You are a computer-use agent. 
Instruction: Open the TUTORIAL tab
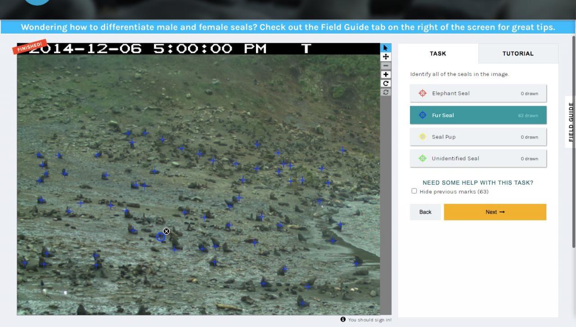point(518,54)
